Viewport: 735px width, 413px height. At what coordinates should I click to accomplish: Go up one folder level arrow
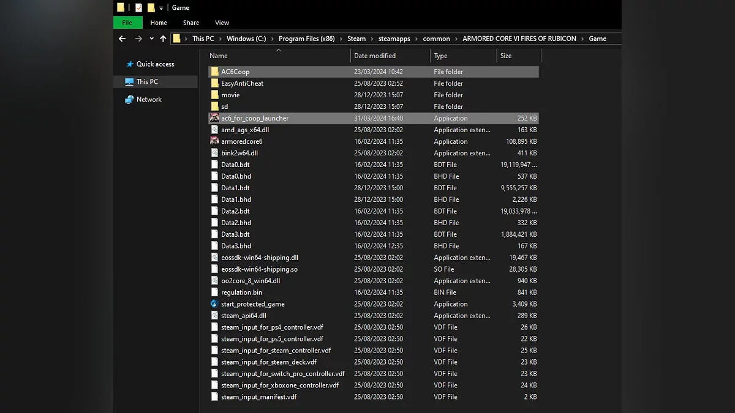click(163, 39)
